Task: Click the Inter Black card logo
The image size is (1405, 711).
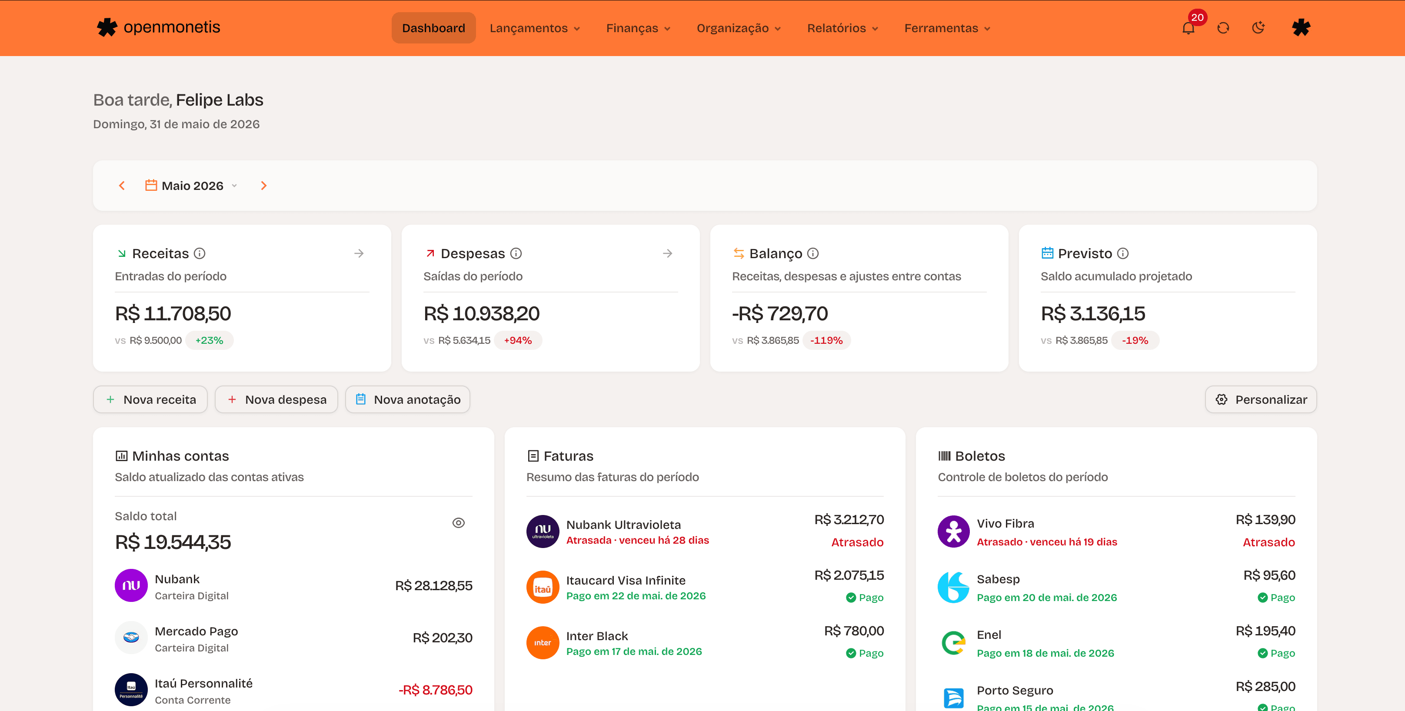Action: point(543,642)
